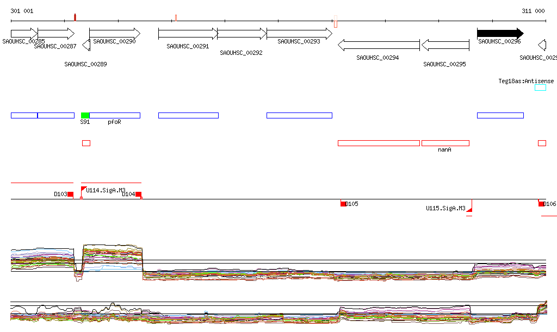Select the D105 red marker
This screenshot has height=332, width=557.
[343, 204]
